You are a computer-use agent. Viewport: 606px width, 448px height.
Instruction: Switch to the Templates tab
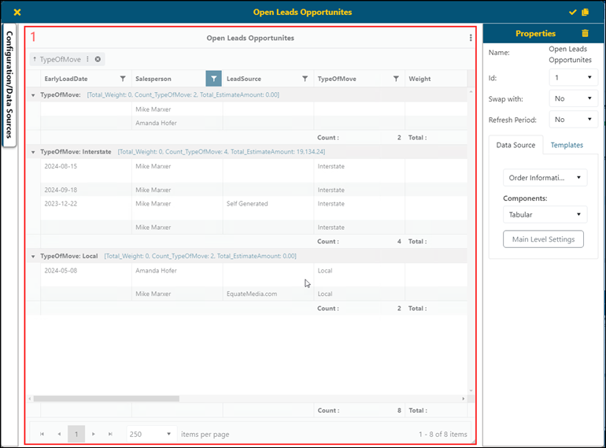[567, 145]
